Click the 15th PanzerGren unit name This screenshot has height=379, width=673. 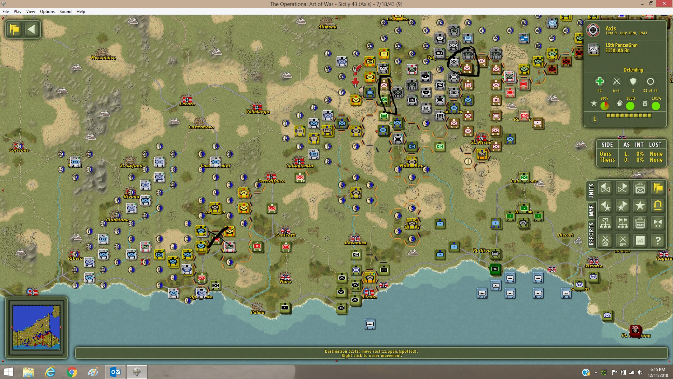[621, 45]
